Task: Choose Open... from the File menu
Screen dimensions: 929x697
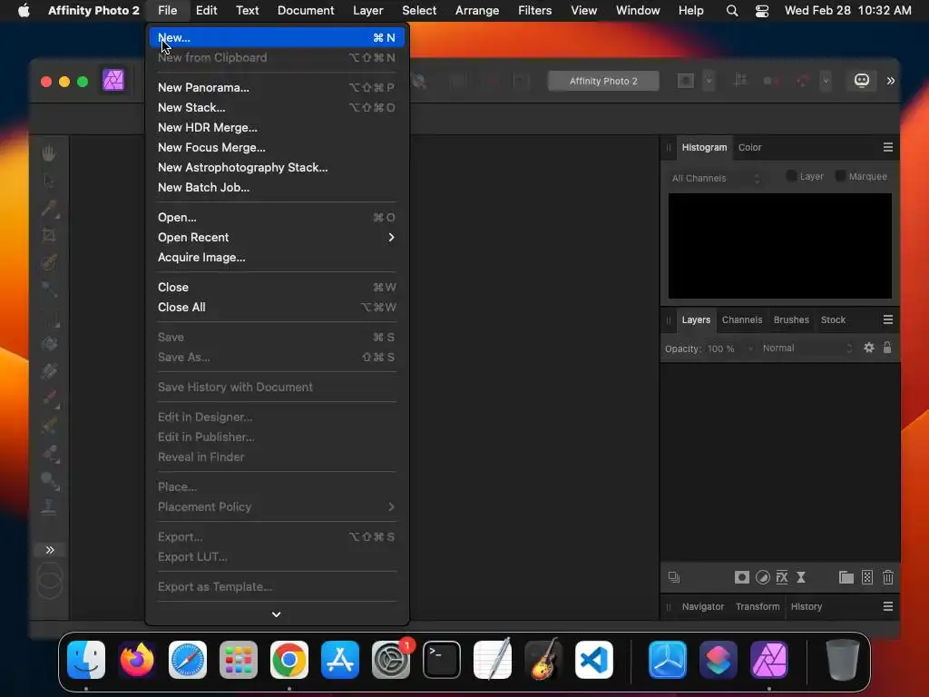Action: point(276,217)
